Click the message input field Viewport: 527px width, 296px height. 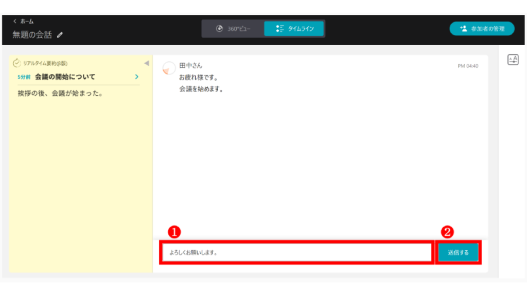296,253
